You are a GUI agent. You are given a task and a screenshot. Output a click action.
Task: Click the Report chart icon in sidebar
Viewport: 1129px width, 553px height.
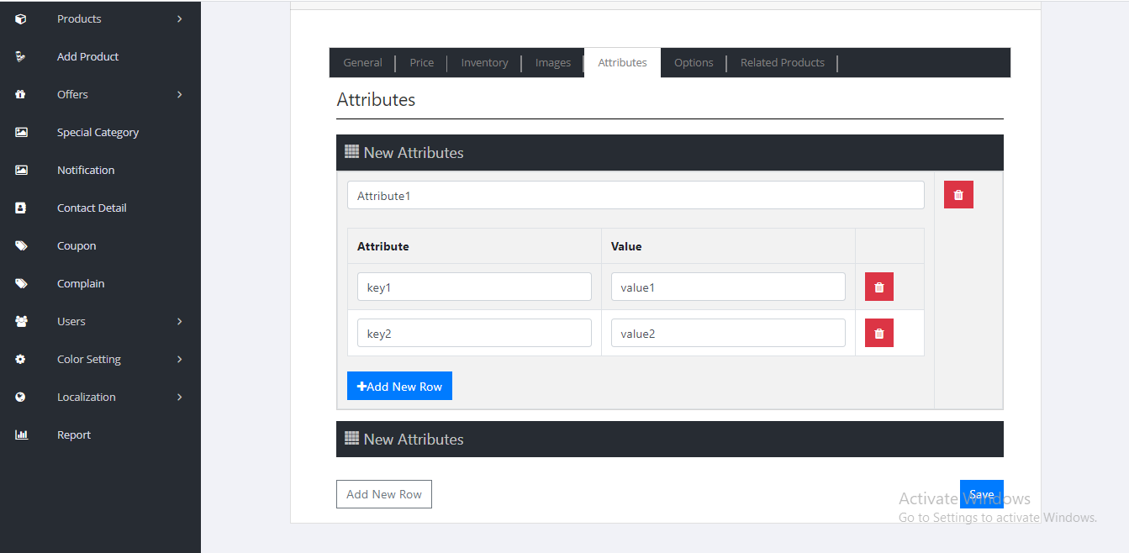tap(21, 434)
